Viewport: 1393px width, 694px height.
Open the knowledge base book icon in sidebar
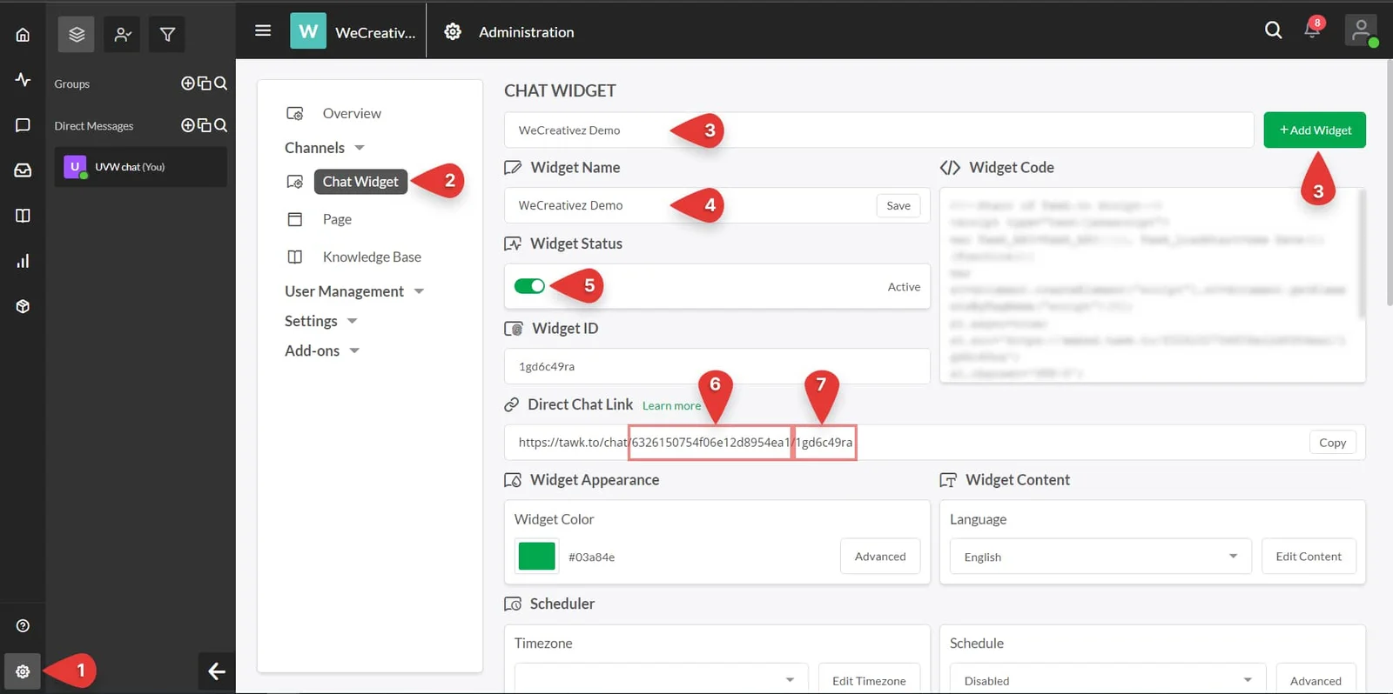click(x=23, y=216)
